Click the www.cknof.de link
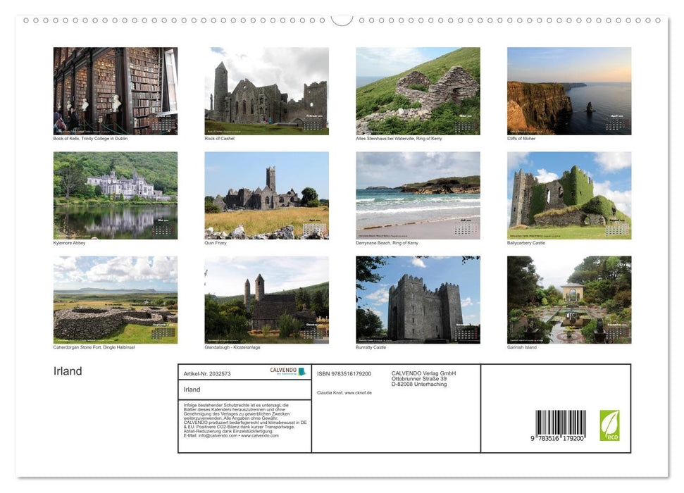 tap(358, 392)
